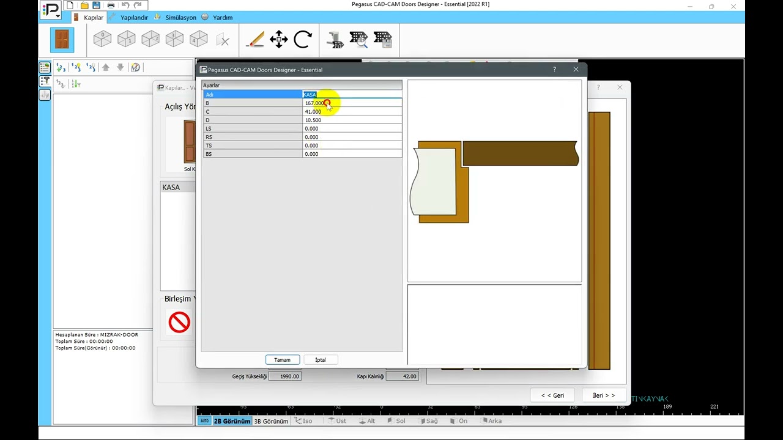The height and width of the screenshot is (440, 783).
Task: Switch to 3B Görünüm view tab
Action: click(x=271, y=421)
